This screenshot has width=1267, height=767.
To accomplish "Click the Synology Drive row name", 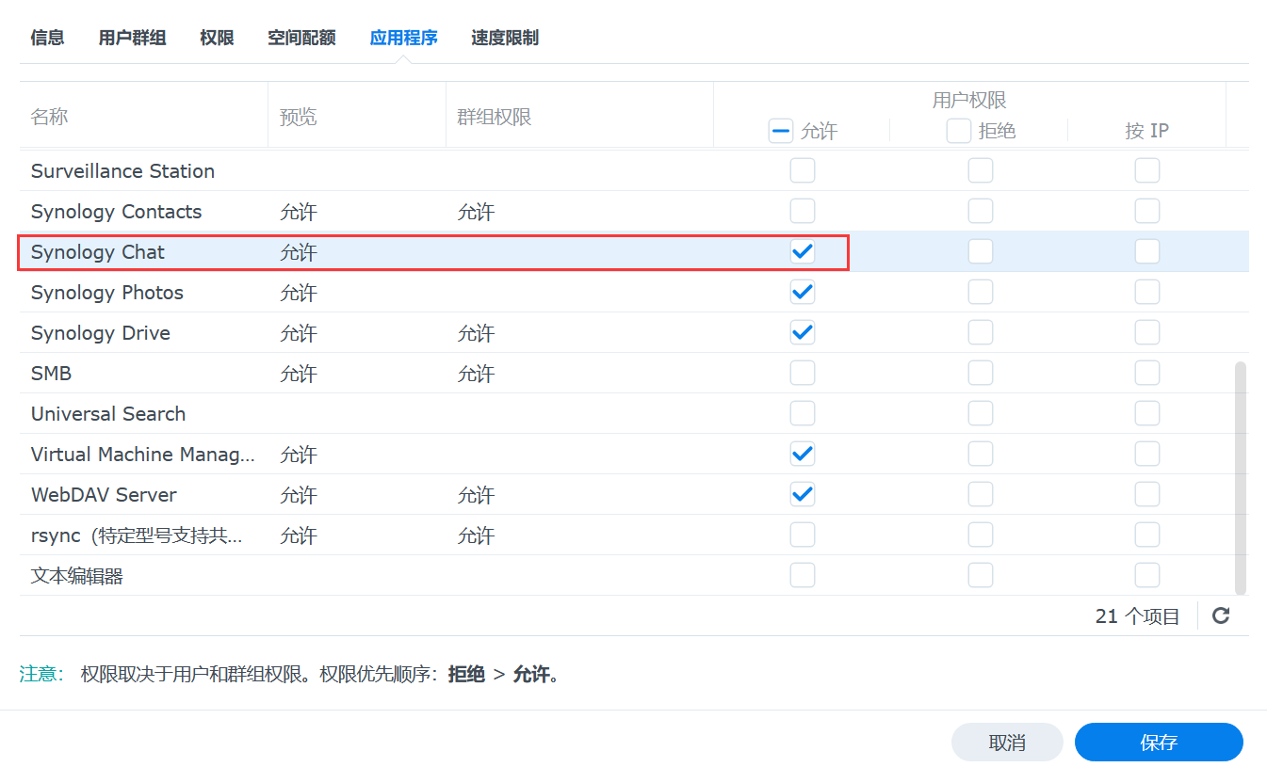I will coord(100,332).
